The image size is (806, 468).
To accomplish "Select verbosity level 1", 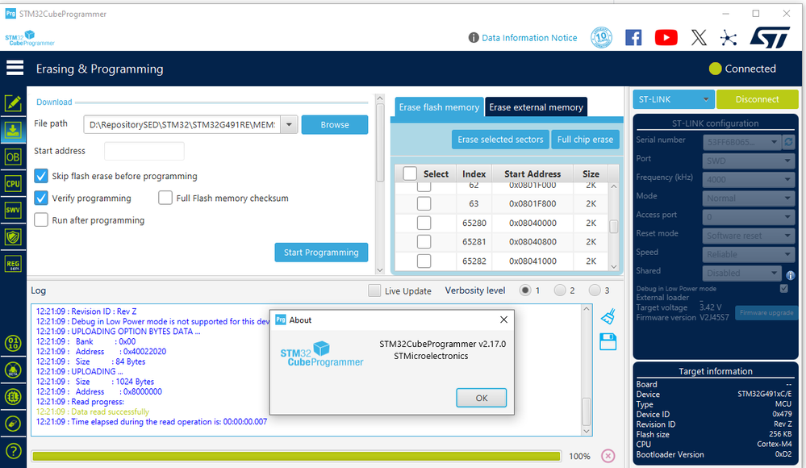I will click(524, 290).
